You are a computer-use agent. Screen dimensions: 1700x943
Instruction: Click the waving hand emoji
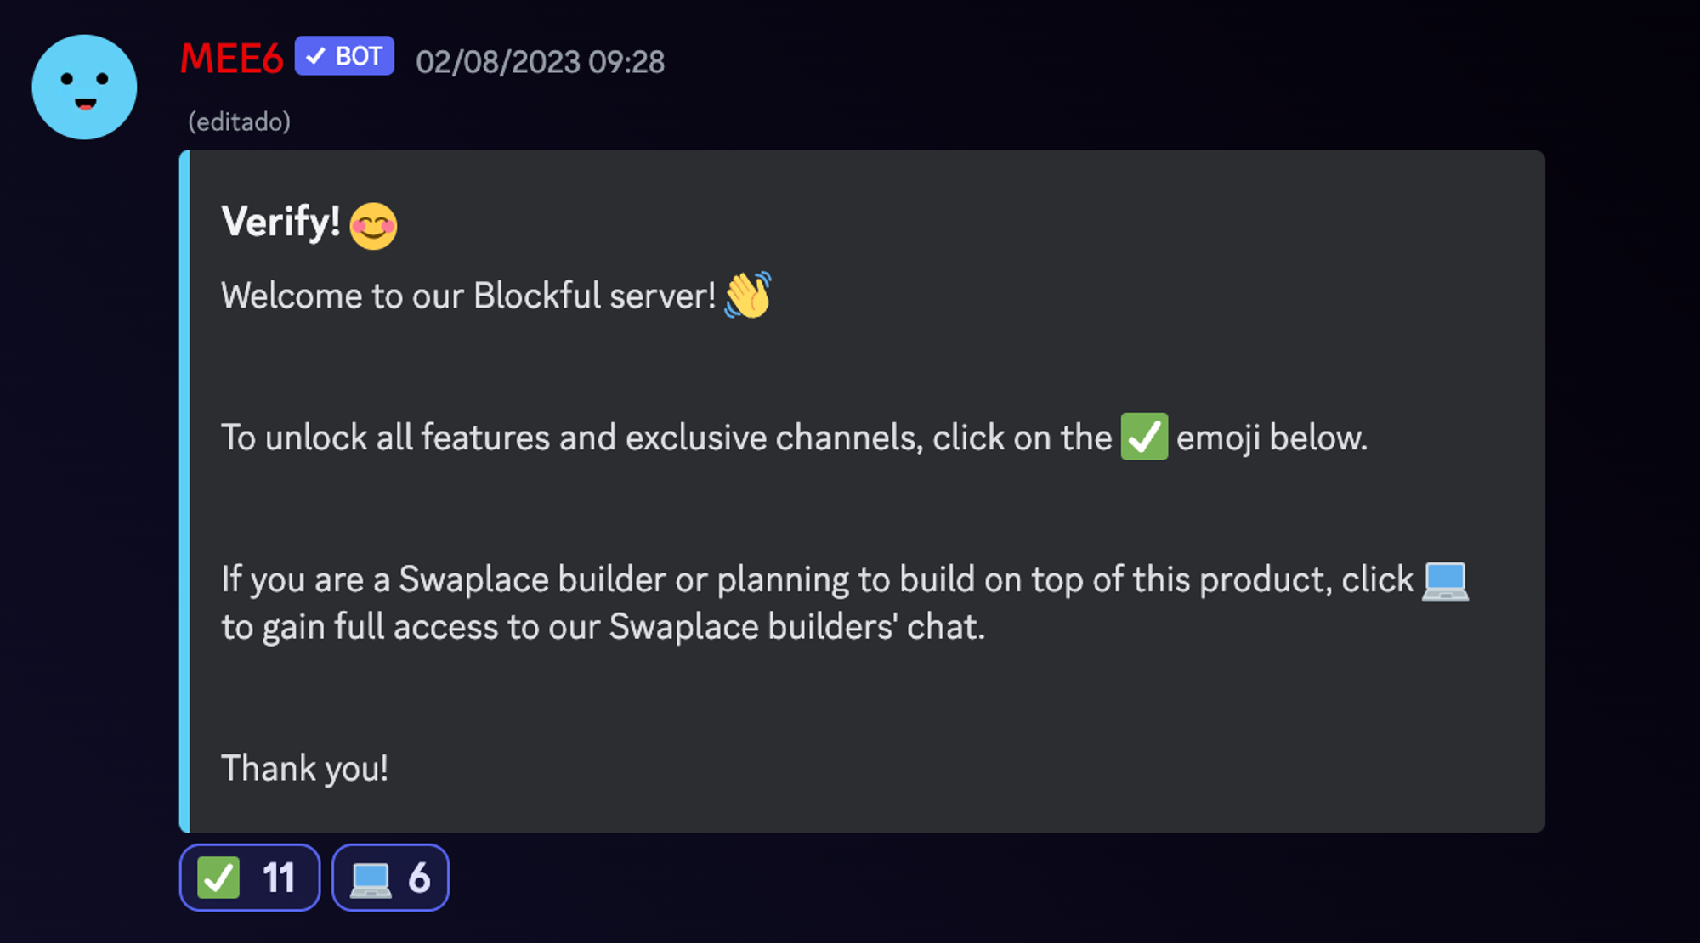click(x=748, y=295)
